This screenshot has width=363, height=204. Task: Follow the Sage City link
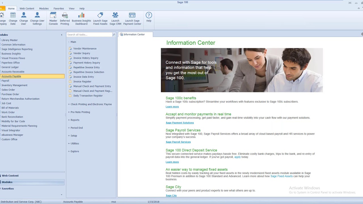tap(171, 195)
